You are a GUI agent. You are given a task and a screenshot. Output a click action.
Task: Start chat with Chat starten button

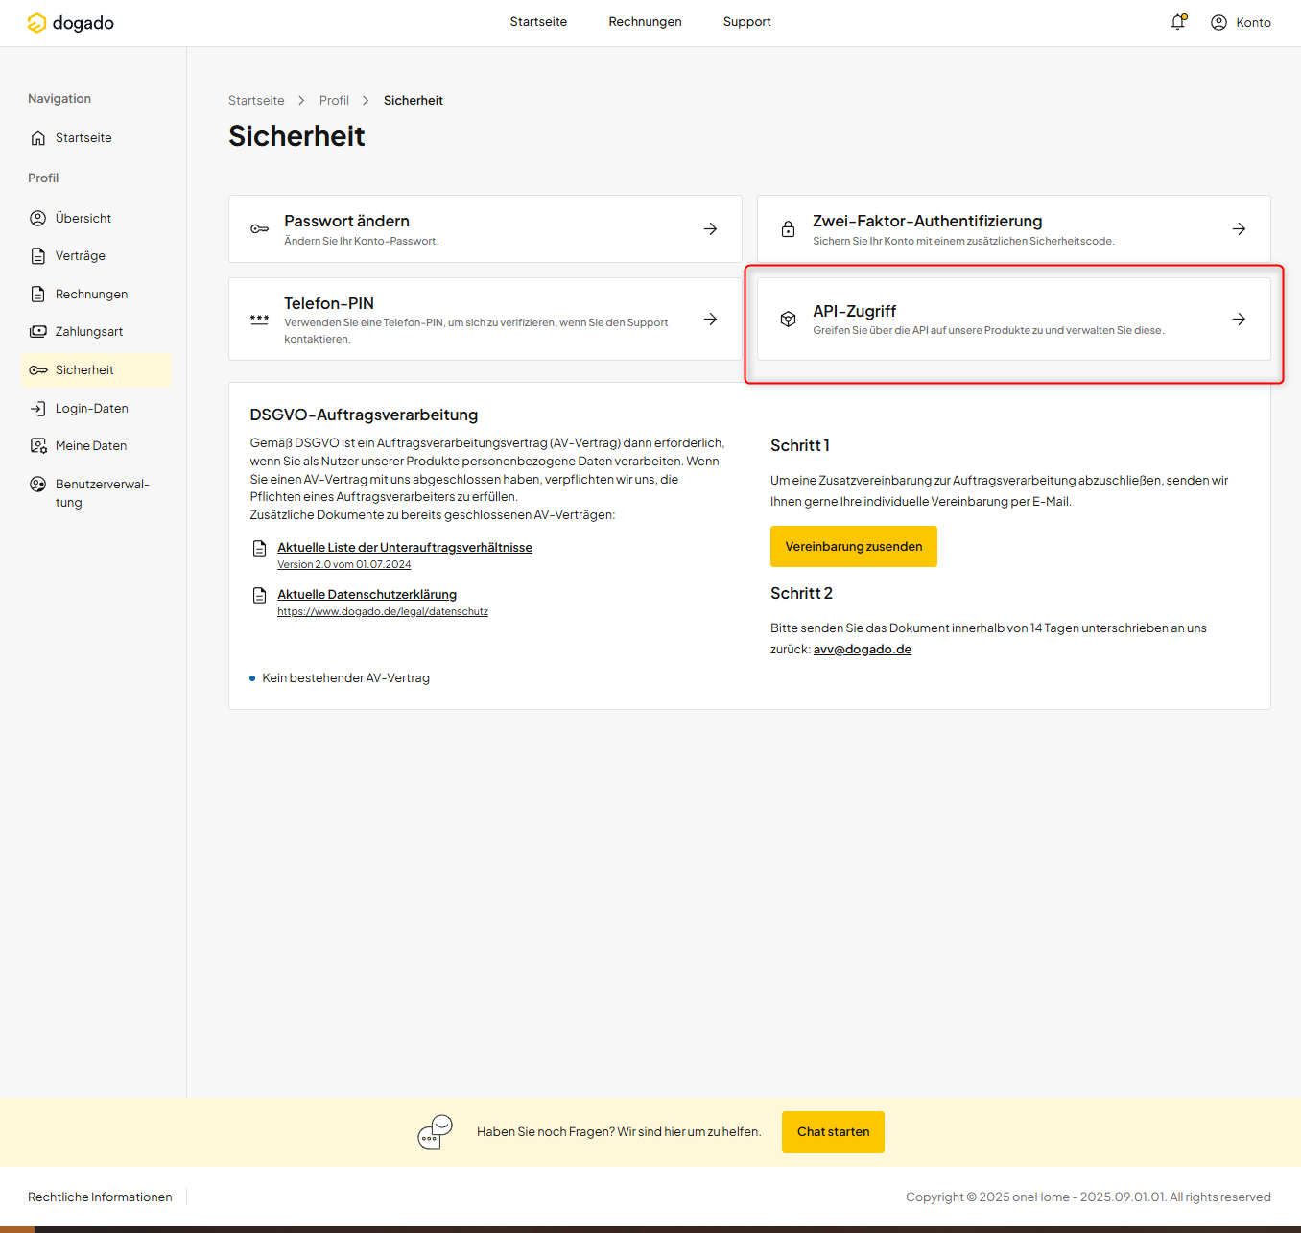pos(833,1132)
